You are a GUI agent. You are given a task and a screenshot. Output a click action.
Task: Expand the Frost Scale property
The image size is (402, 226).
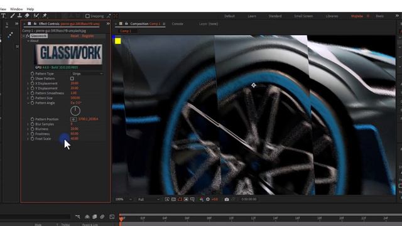(x=28, y=139)
